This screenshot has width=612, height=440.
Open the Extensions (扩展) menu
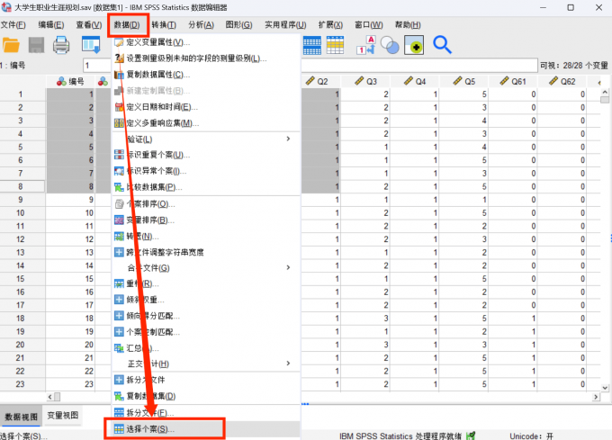click(330, 25)
